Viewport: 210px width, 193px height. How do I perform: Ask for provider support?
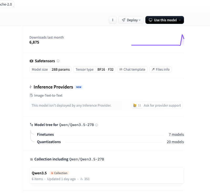coord(162,106)
